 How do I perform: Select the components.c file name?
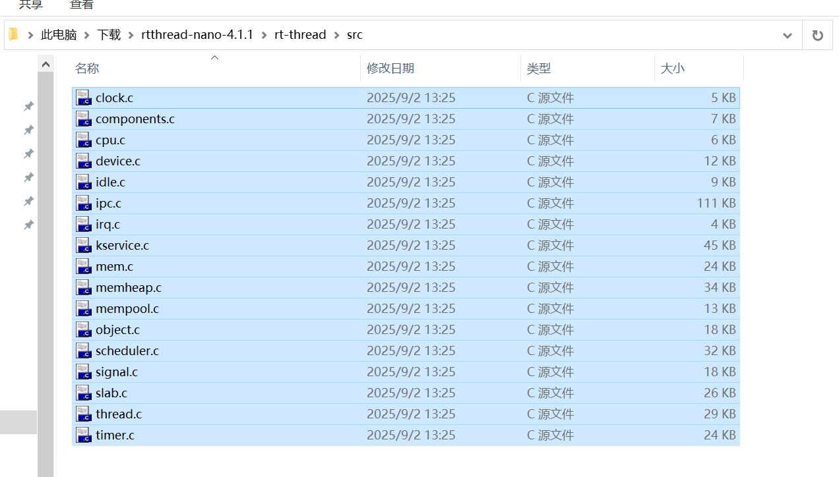point(135,119)
